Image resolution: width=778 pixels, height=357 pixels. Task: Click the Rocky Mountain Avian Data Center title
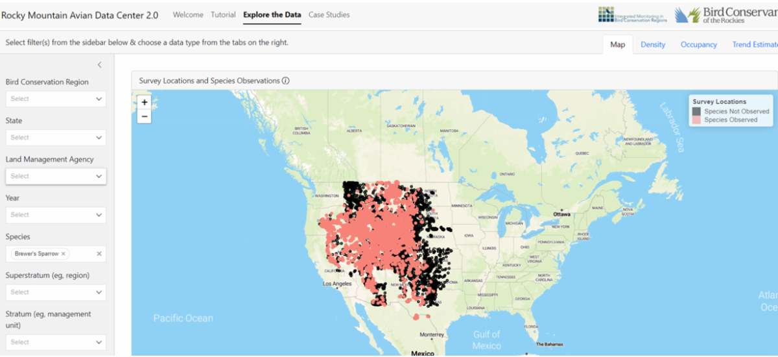point(80,16)
